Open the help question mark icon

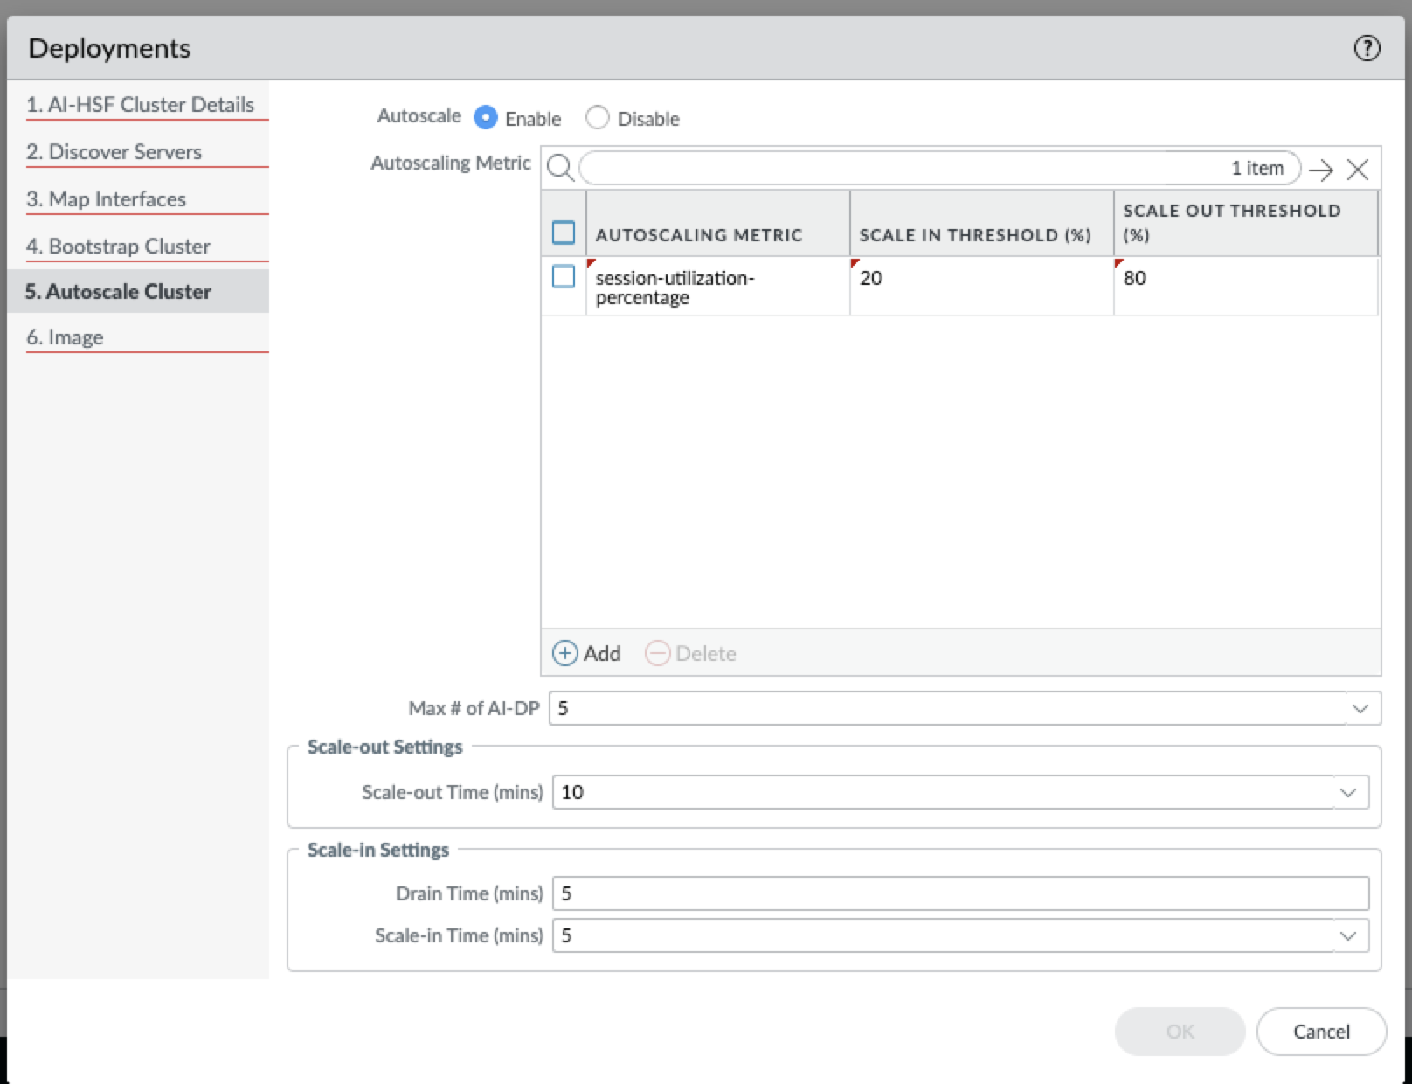coord(1367,48)
